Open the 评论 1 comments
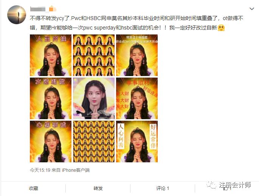This screenshot has width=259, height=196. [163, 188]
